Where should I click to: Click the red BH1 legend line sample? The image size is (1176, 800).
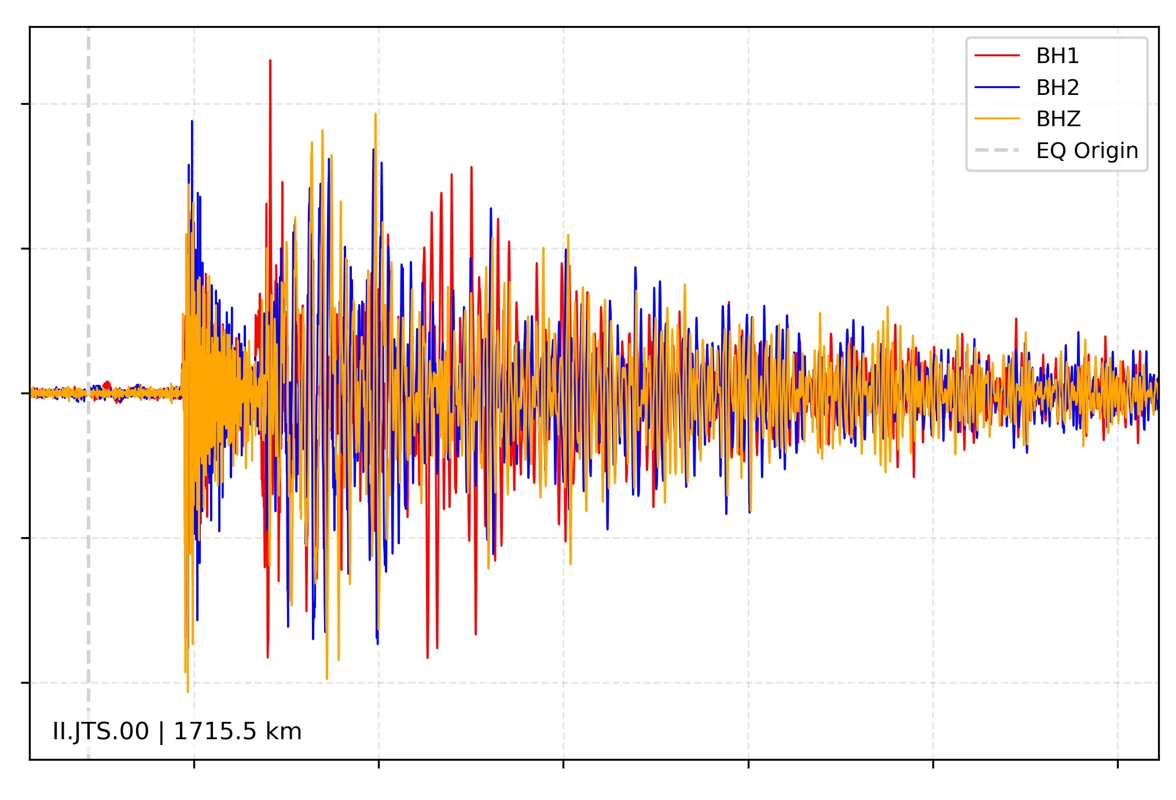coord(997,56)
